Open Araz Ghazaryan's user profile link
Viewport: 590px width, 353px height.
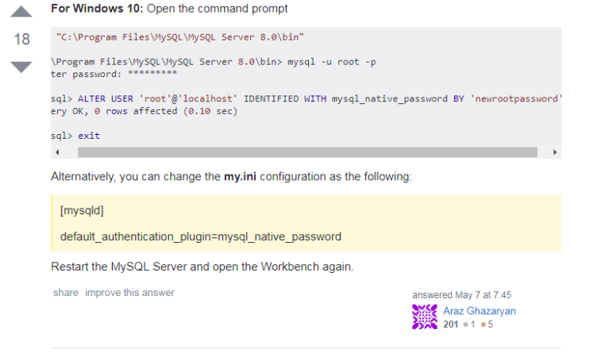pyautogui.click(x=479, y=311)
